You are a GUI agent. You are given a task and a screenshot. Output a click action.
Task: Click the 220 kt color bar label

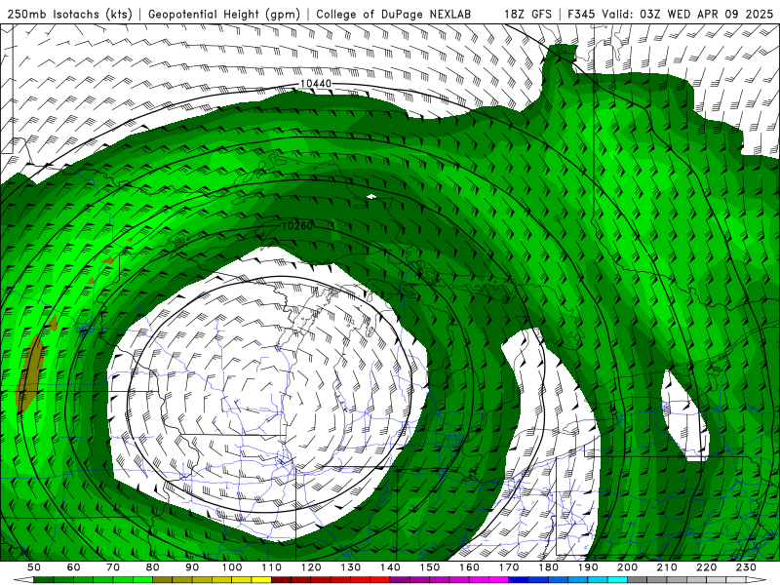pos(706,567)
